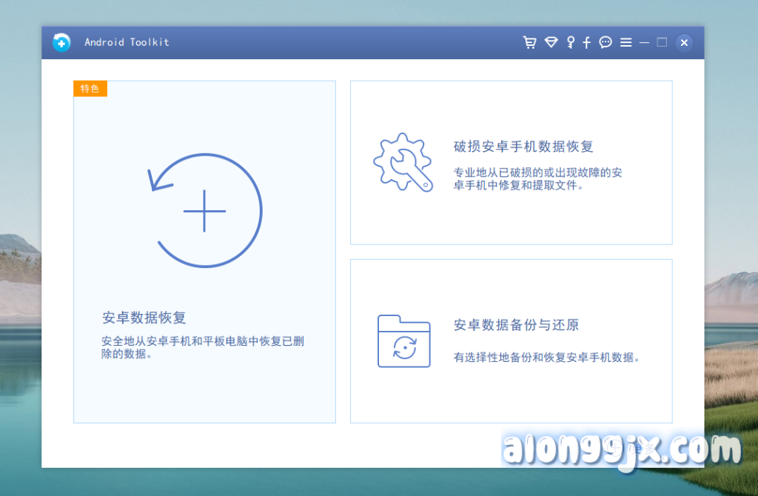Open the feedback chat bubble icon

click(606, 43)
